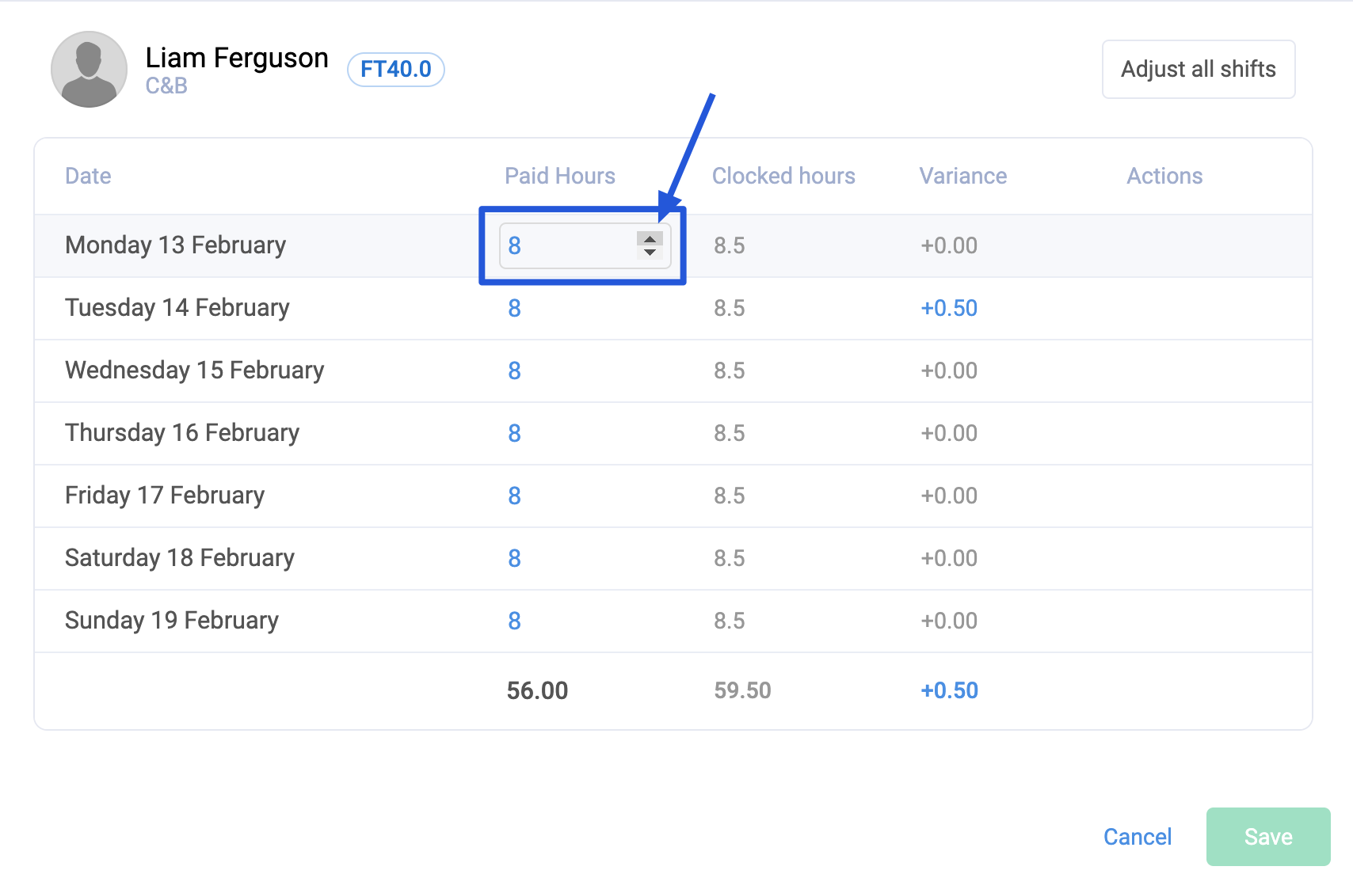The image size is (1353, 874).
Task: Edit Saturday 18 February paid hours value
Action: 514,558
